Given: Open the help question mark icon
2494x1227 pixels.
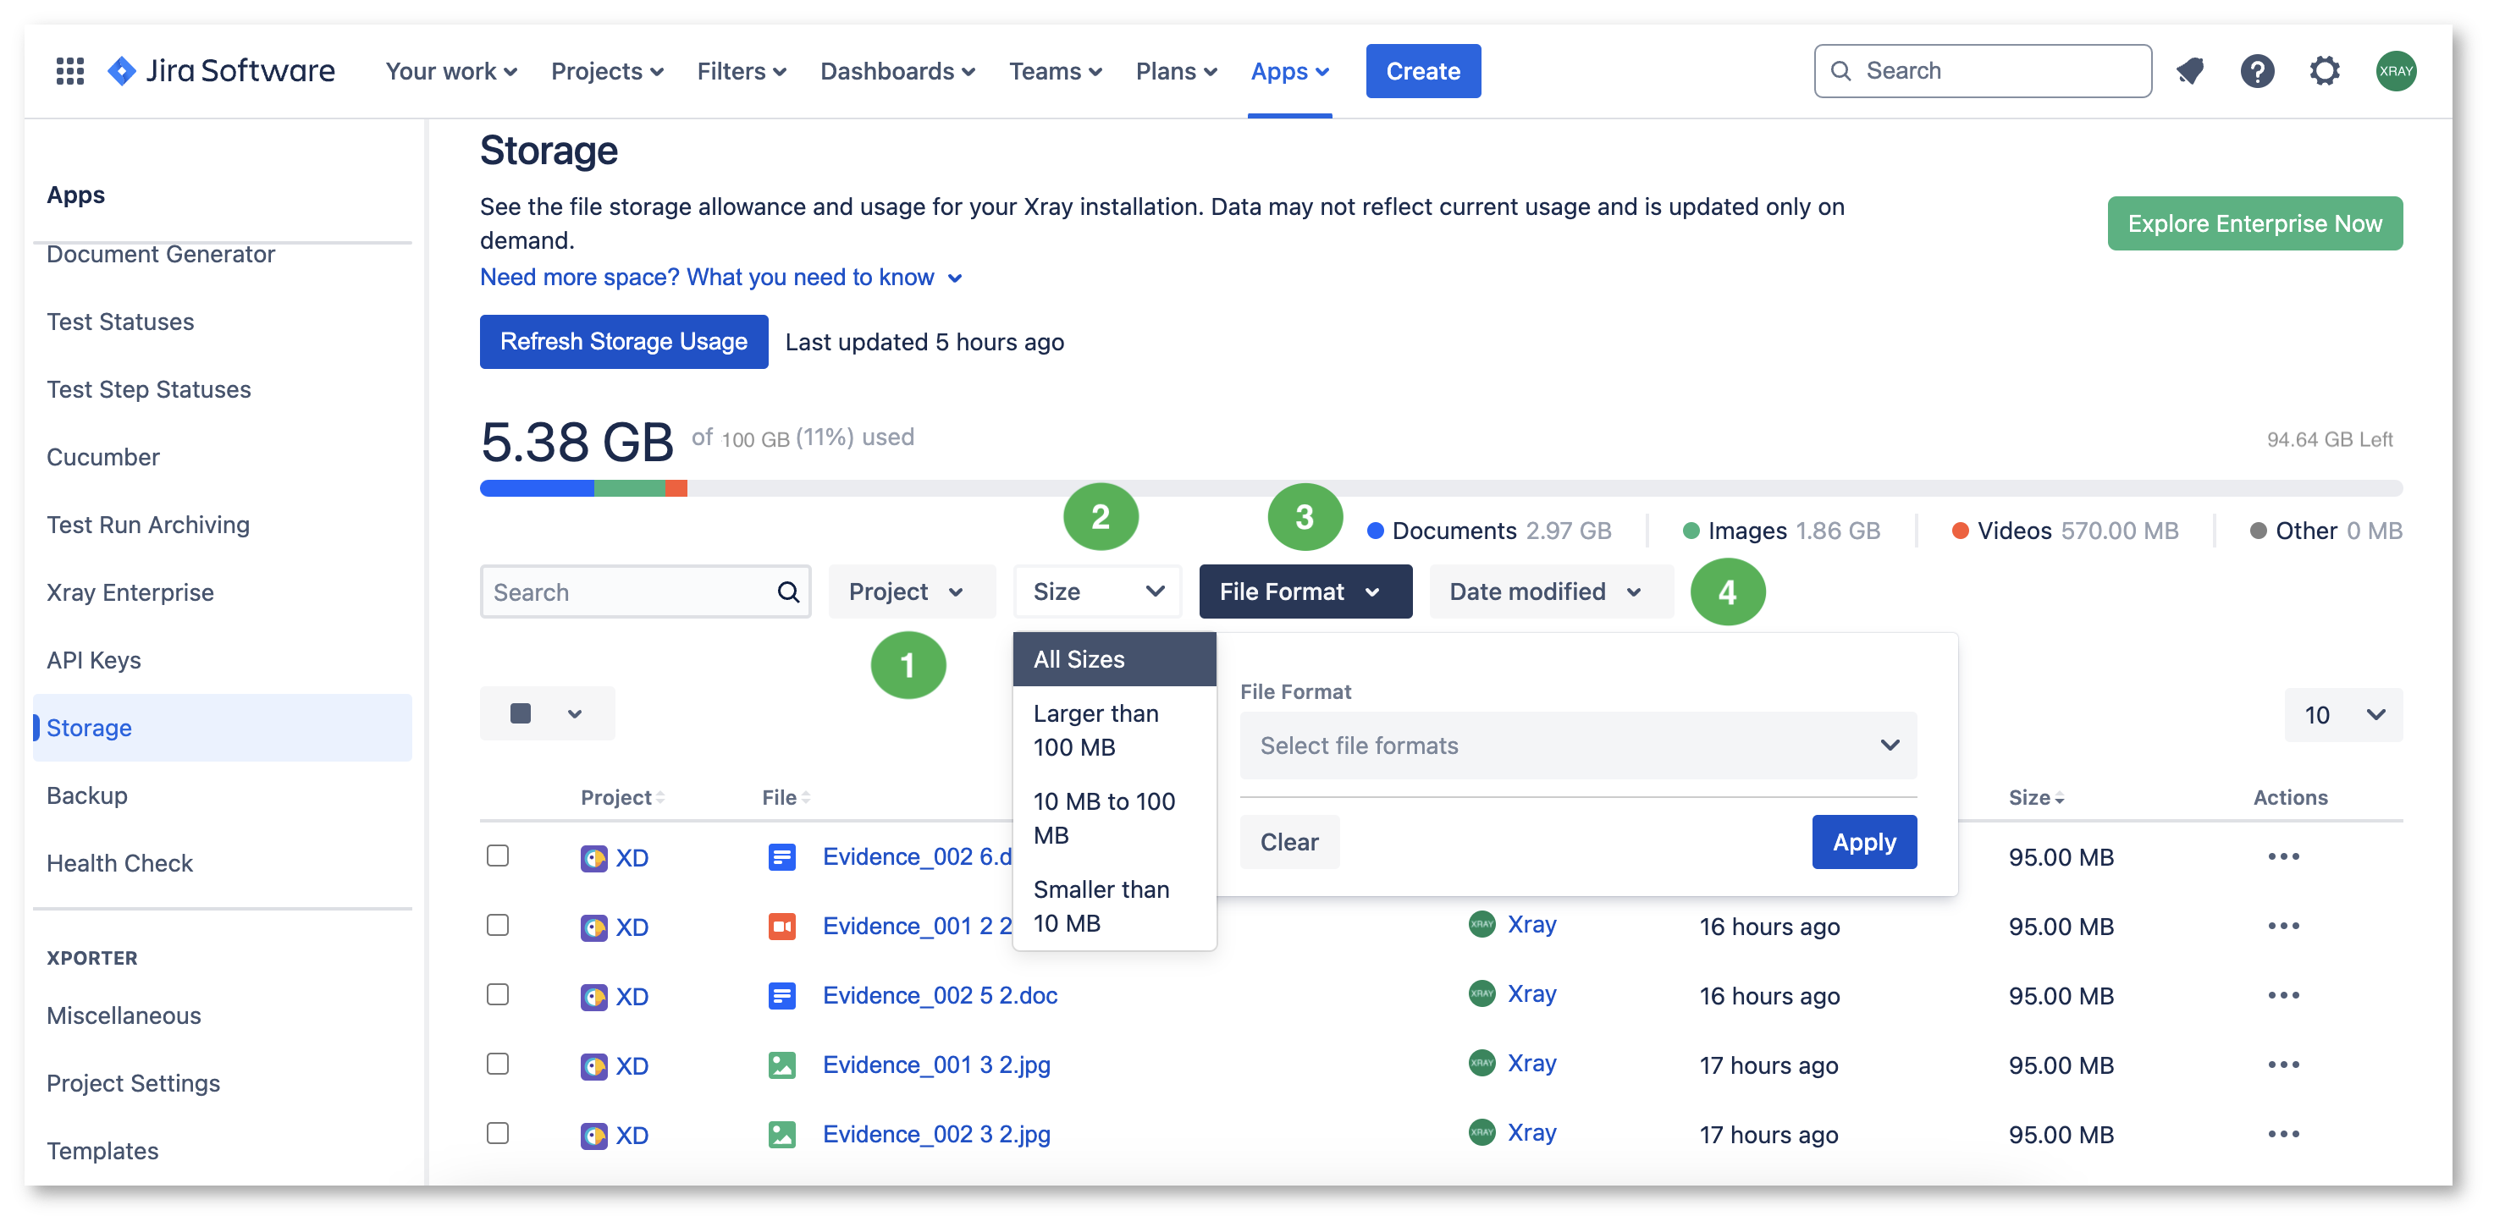Looking at the screenshot, I should [2257, 70].
